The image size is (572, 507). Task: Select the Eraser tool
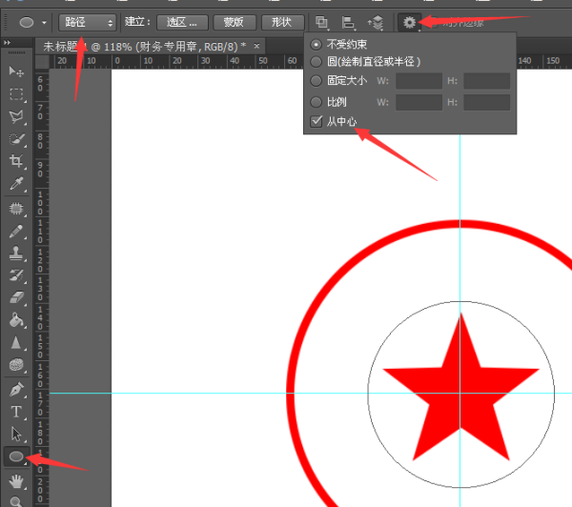16,297
